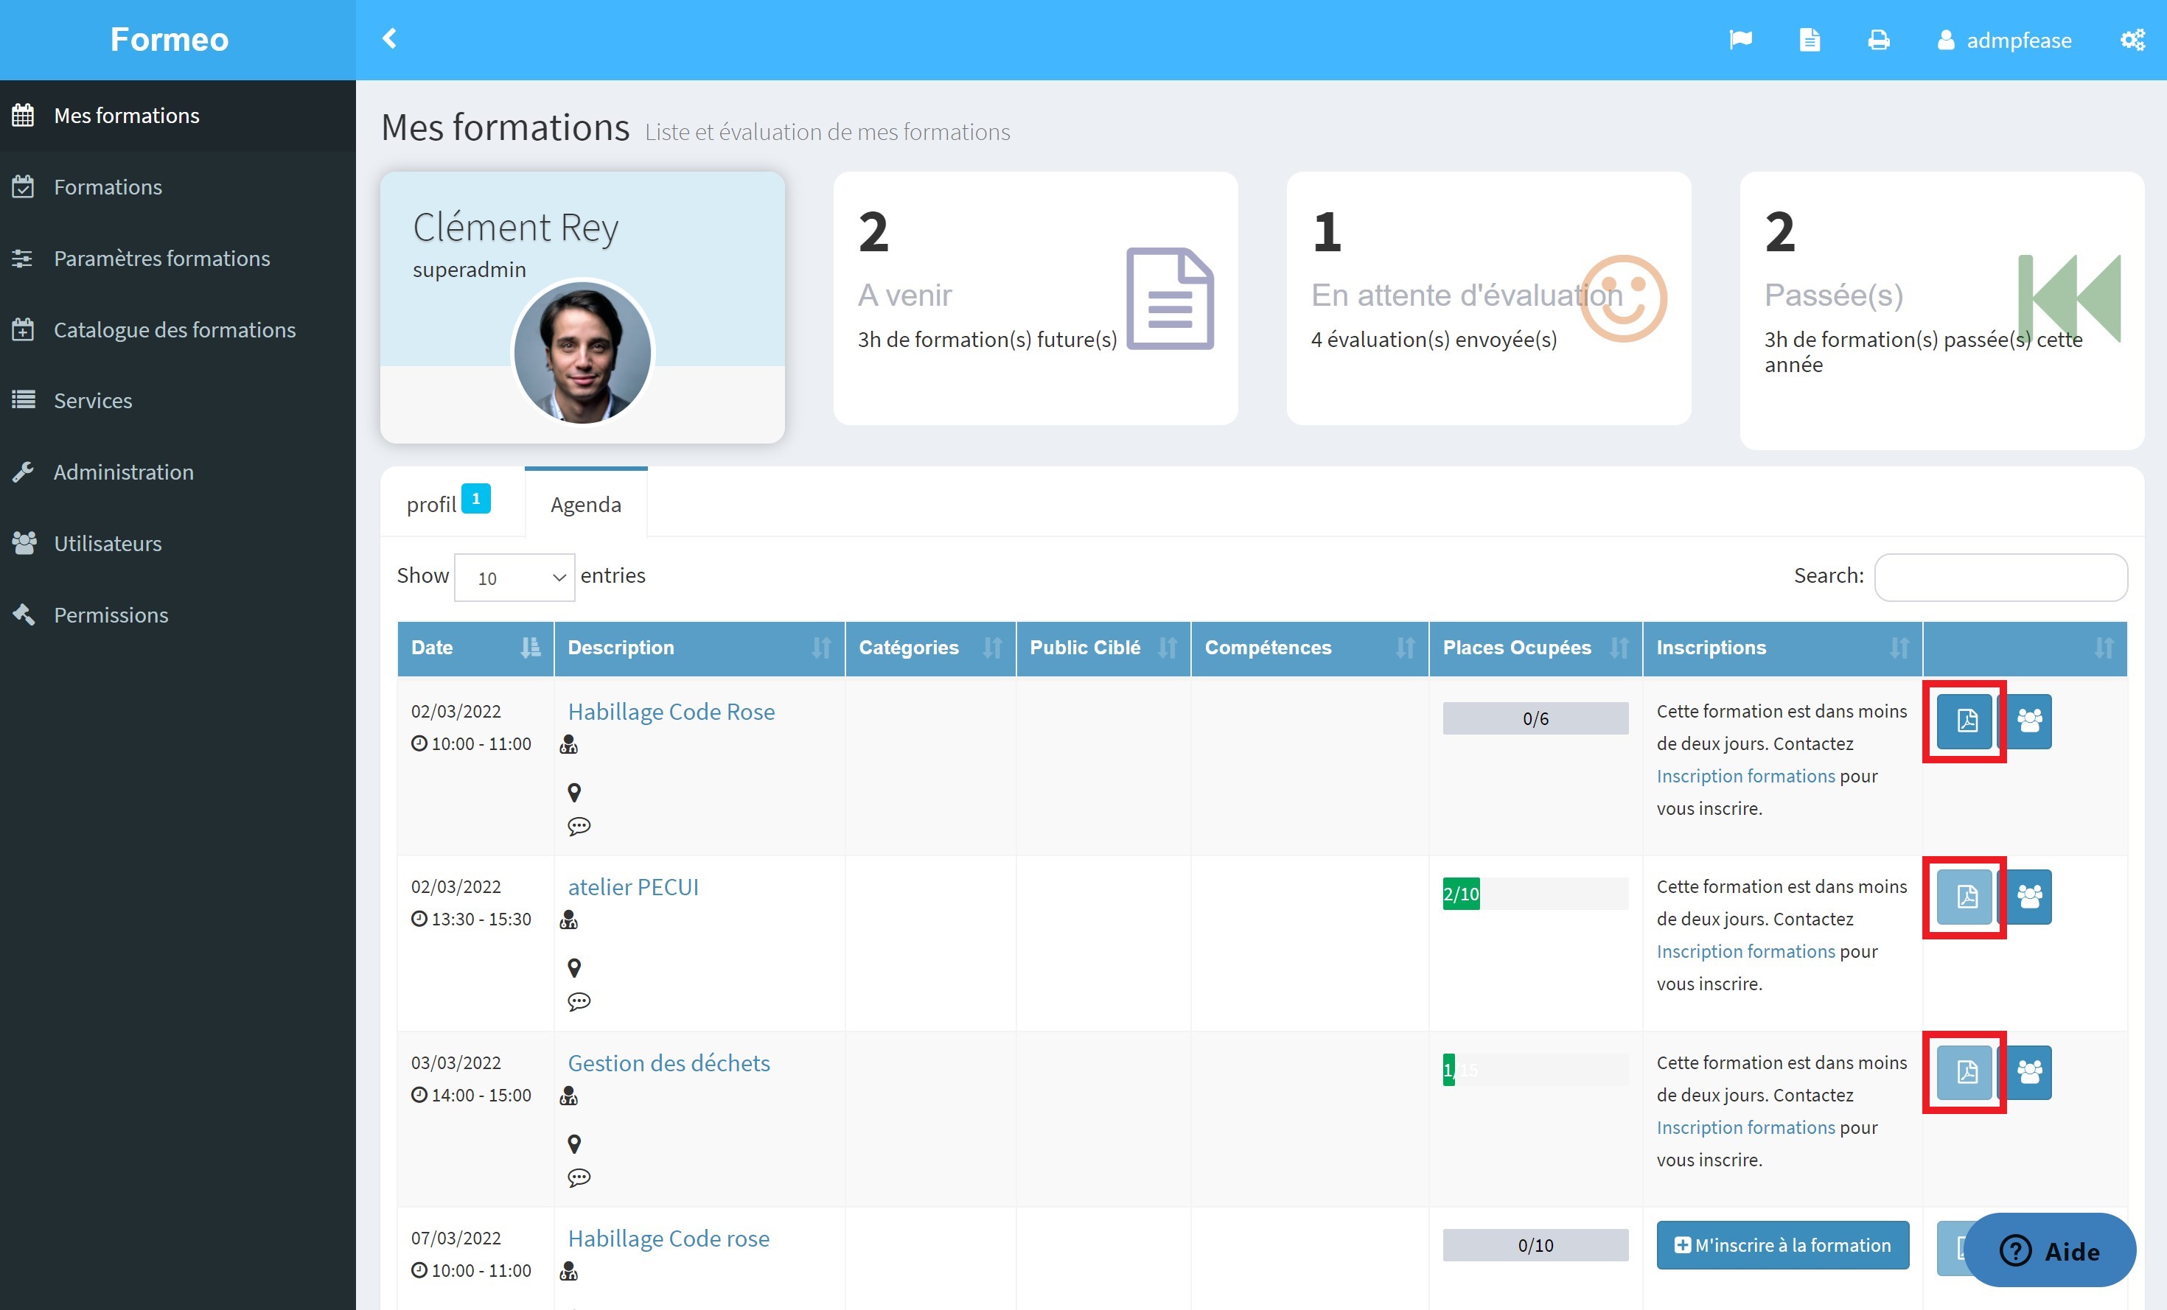Screen dimensions: 2167x1310
Task: Open settings gears icon in top bar
Action: click(x=2132, y=40)
